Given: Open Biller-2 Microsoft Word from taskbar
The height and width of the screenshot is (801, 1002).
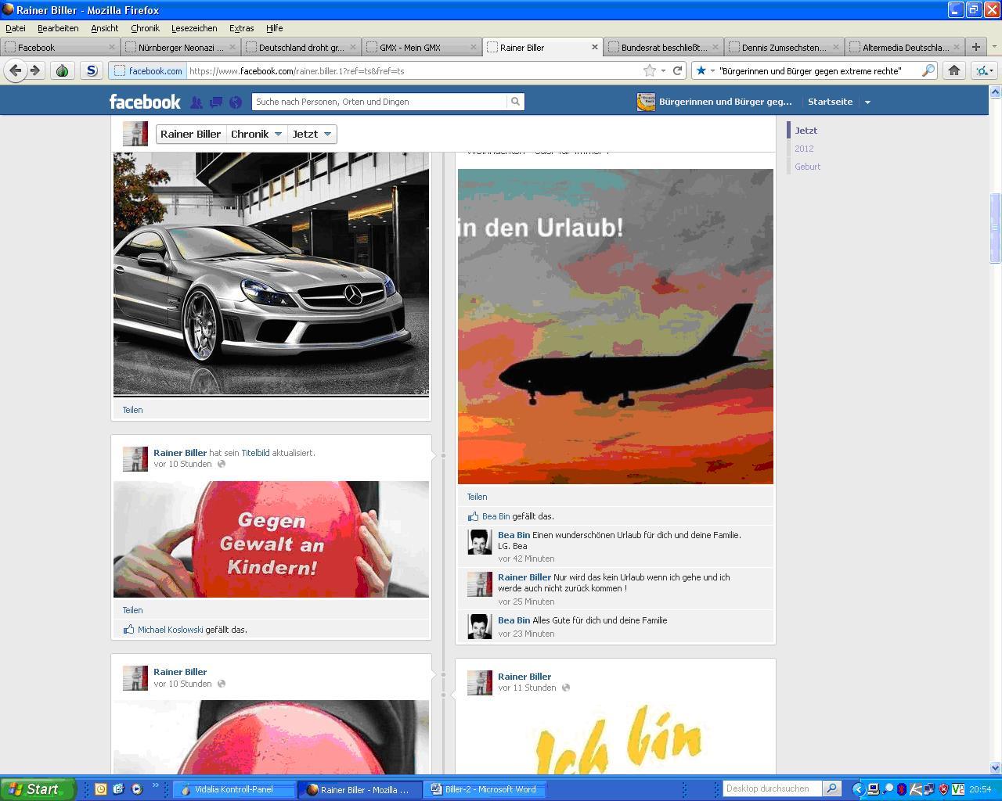Looking at the screenshot, I should [484, 789].
